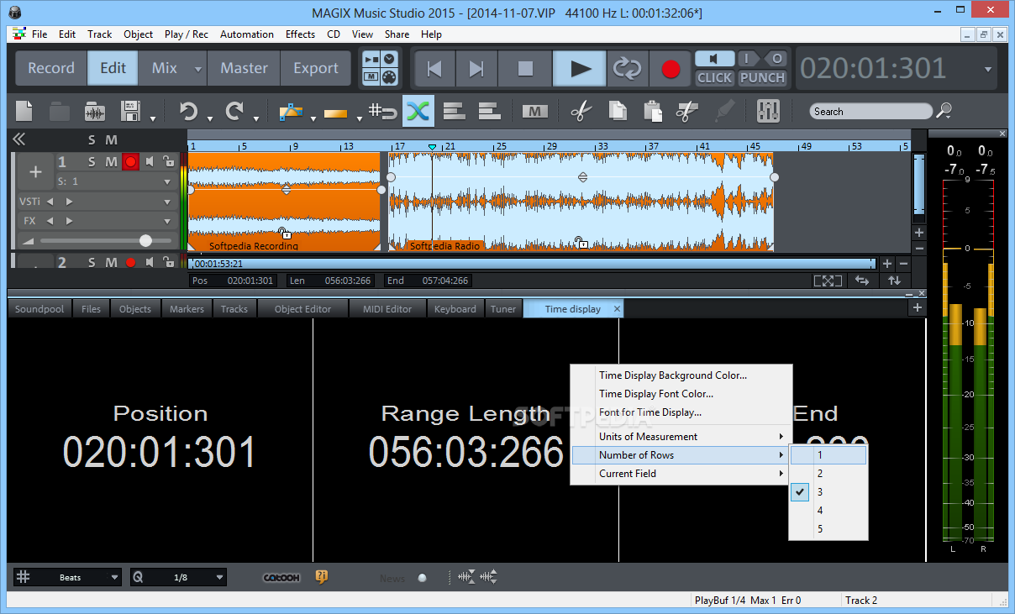Start playback with the play button
The image size is (1015, 614).
580,68
